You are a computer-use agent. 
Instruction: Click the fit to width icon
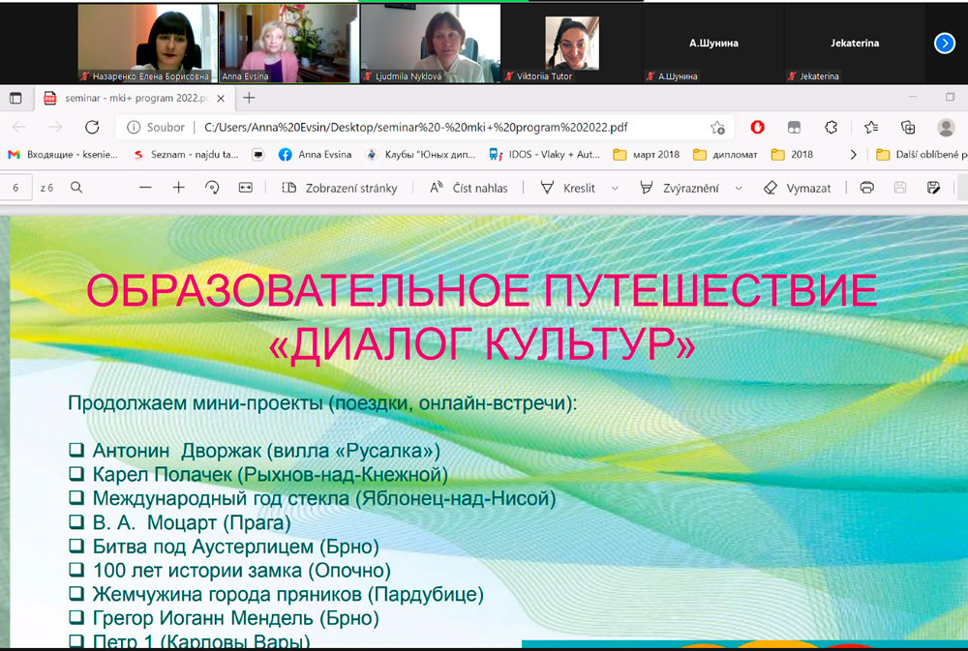246,188
